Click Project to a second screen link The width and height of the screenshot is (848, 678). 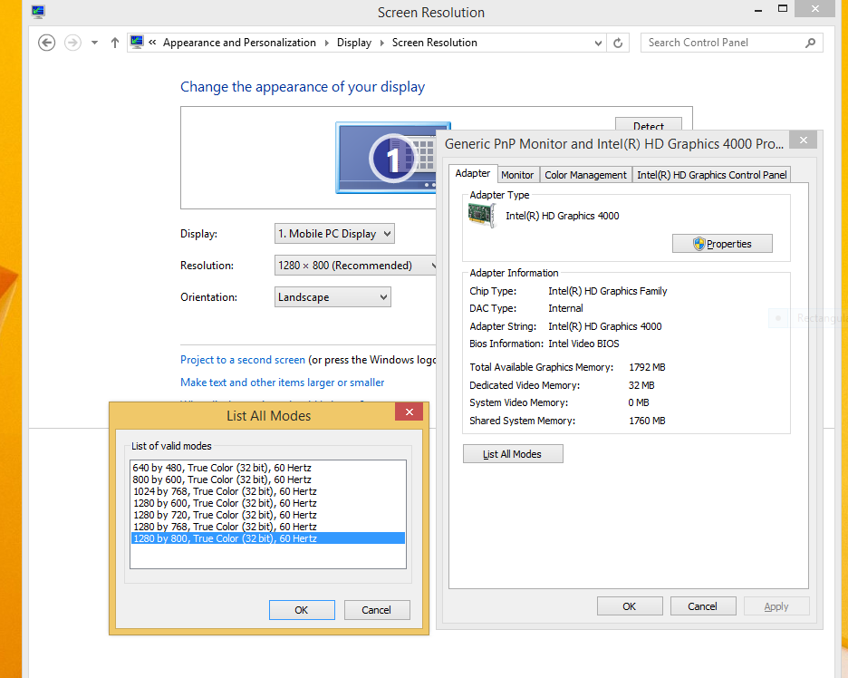(242, 360)
